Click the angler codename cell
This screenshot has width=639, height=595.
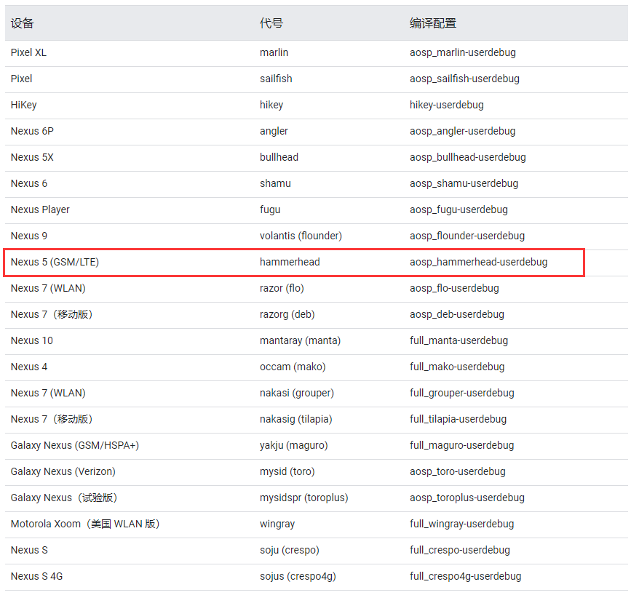pyautogui.click(x=274, y=131)
